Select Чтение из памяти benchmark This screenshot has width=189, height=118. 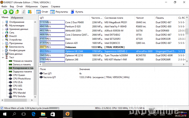(22, 61)
